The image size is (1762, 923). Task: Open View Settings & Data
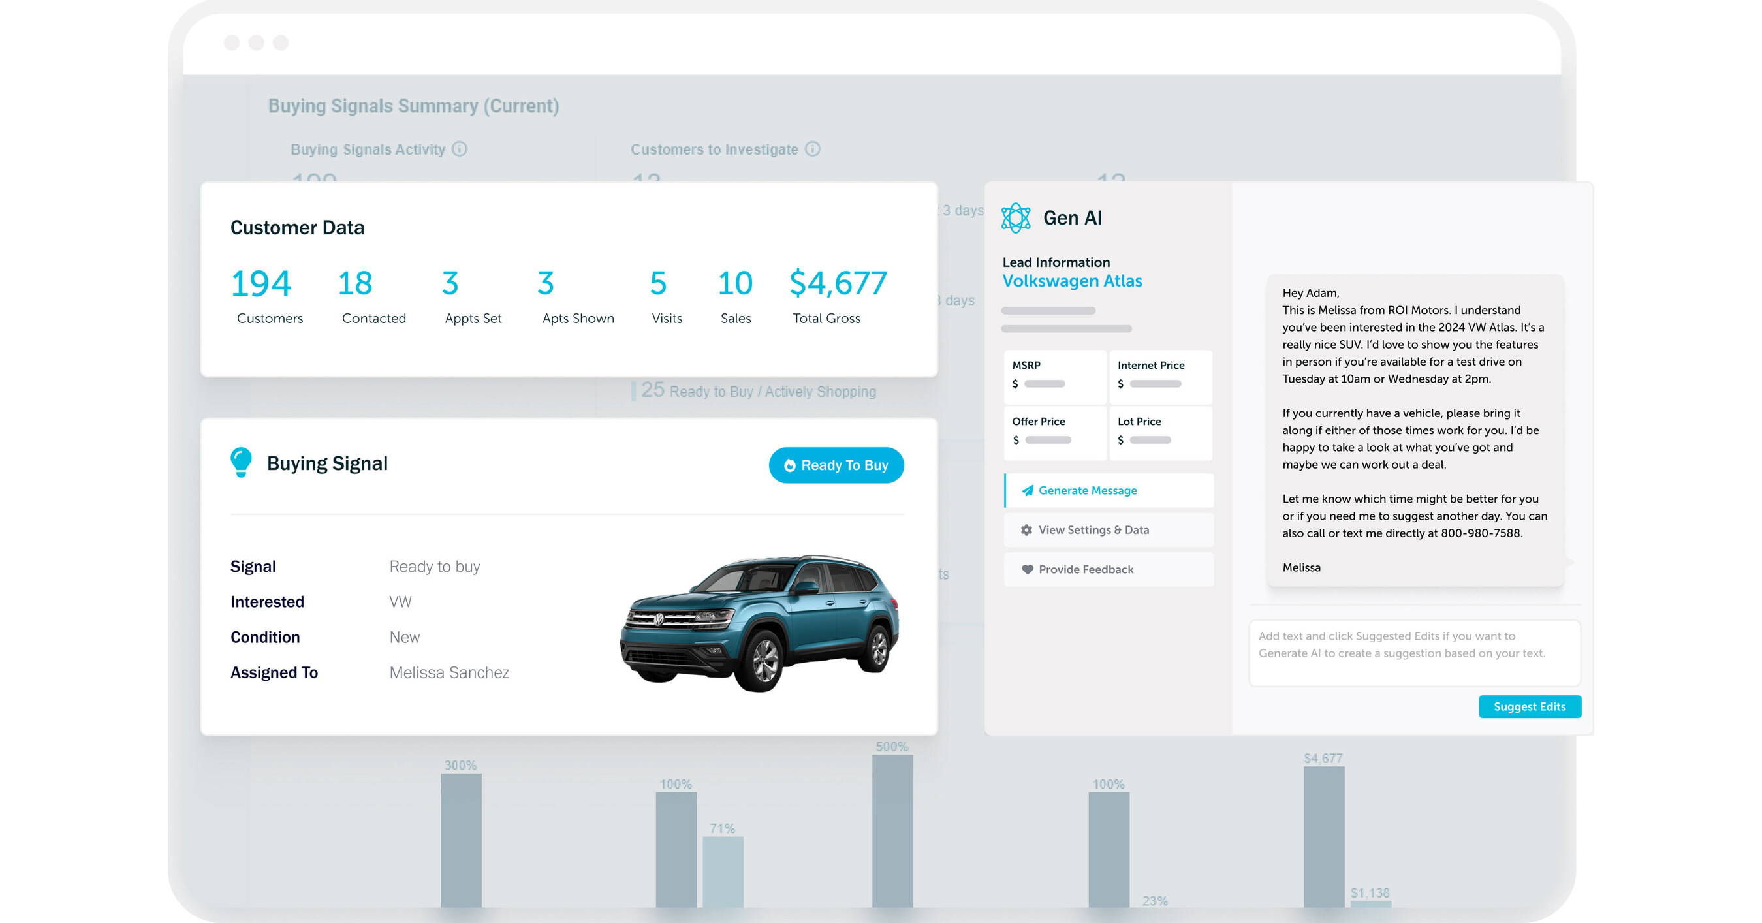click(1093, 530)
